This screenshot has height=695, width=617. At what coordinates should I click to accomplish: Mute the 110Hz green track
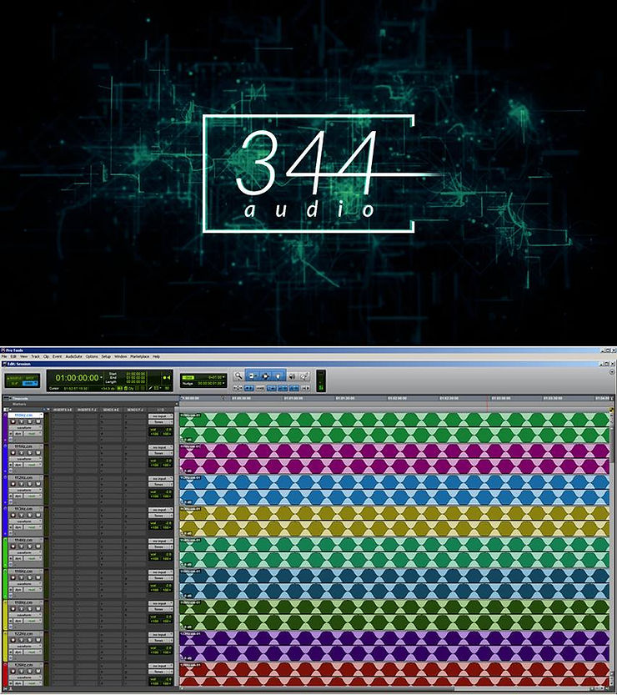(x=38, y=422)
